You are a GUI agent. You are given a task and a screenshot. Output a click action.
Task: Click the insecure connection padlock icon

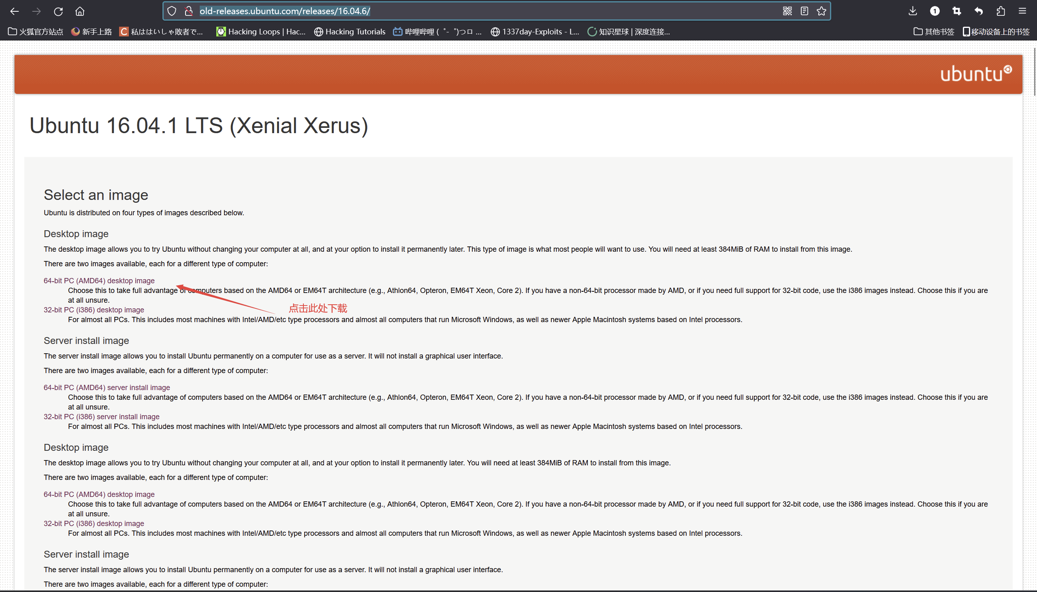188,11
